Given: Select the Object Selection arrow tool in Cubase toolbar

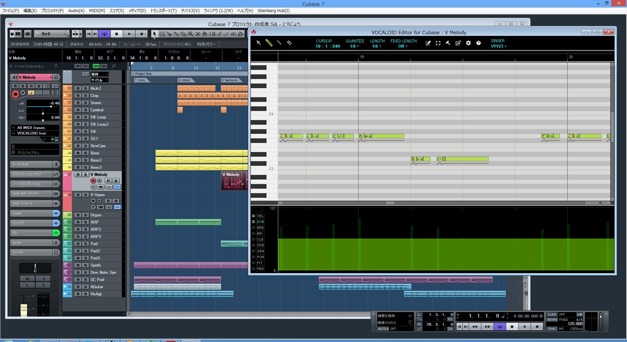Looking at the screenshot, I should tap(154, 34).
